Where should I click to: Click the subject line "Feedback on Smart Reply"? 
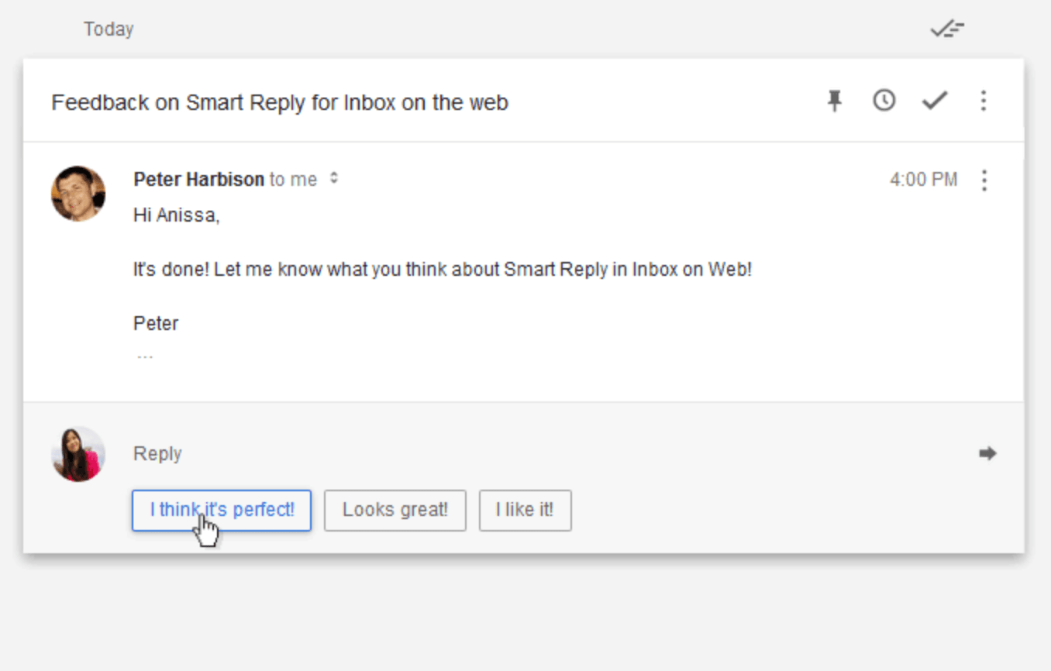click(280, 102)
